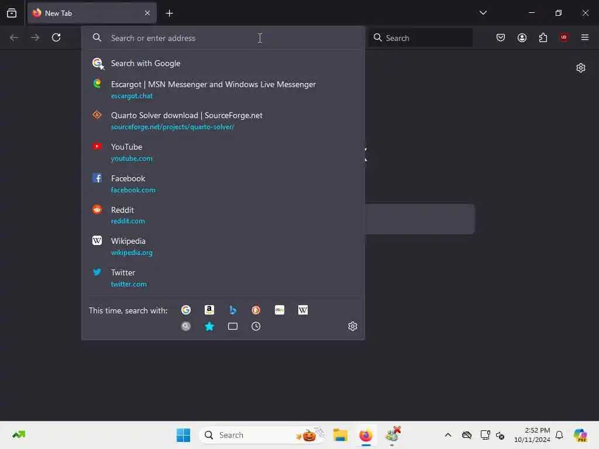
Task: Open the YouTube suggestion
Action: point(223,153)
